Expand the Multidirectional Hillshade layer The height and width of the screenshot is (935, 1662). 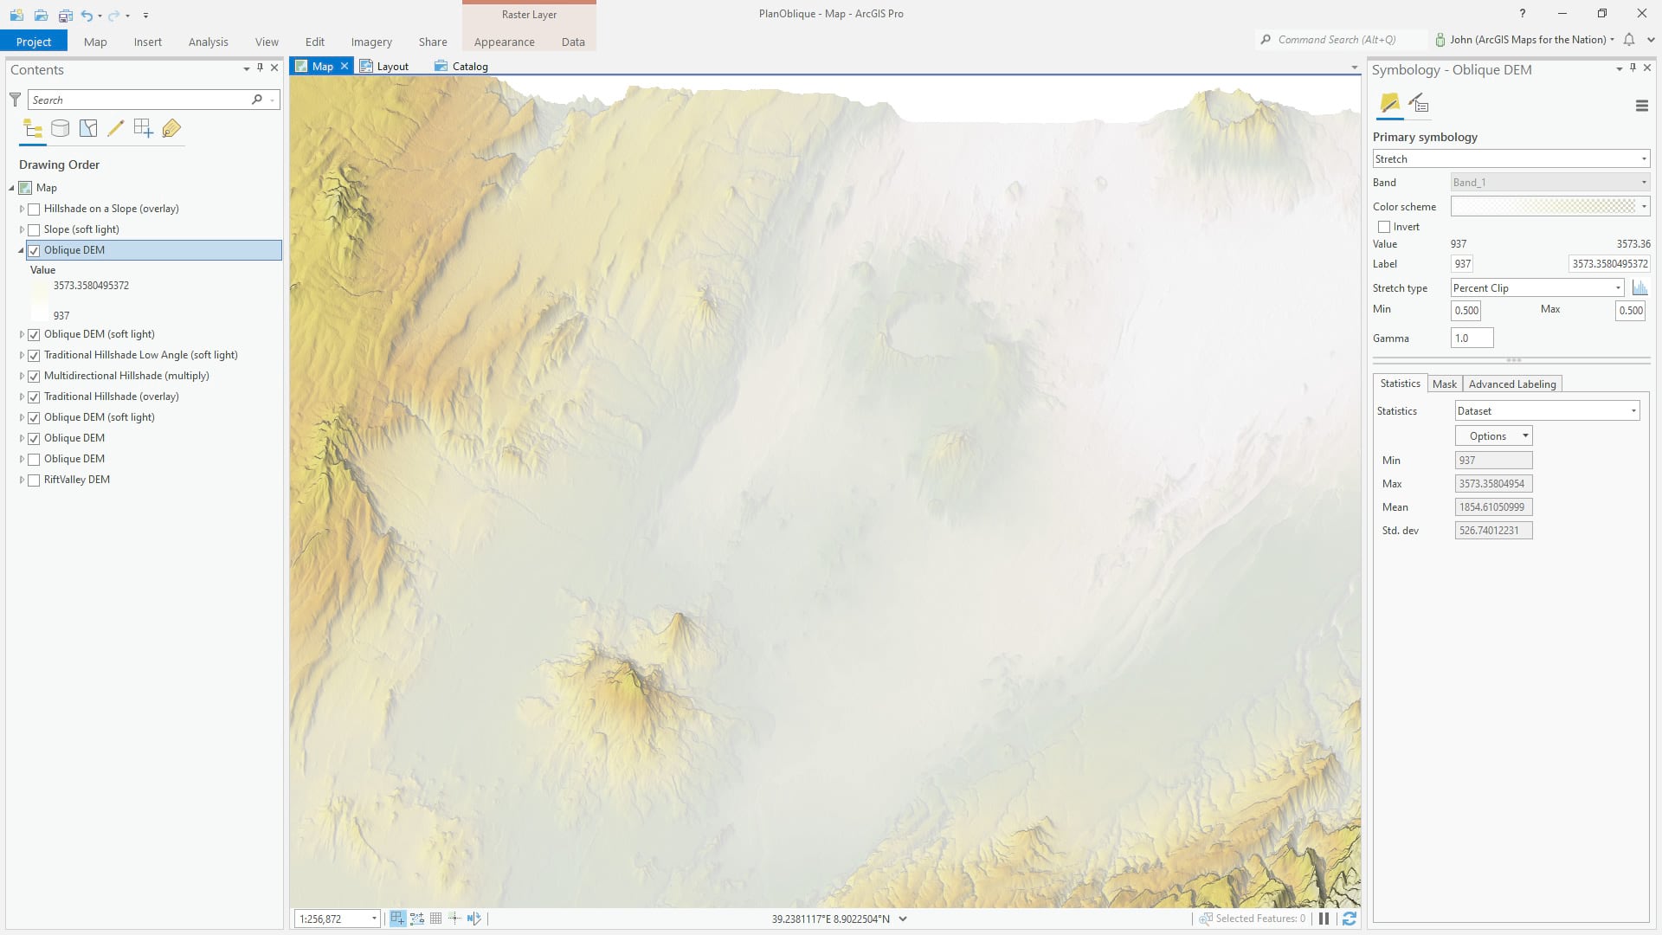pyautogui.click(x=22, y=376)
